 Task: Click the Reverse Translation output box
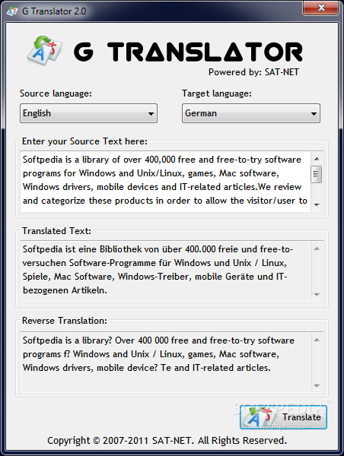tap(165, 362)
